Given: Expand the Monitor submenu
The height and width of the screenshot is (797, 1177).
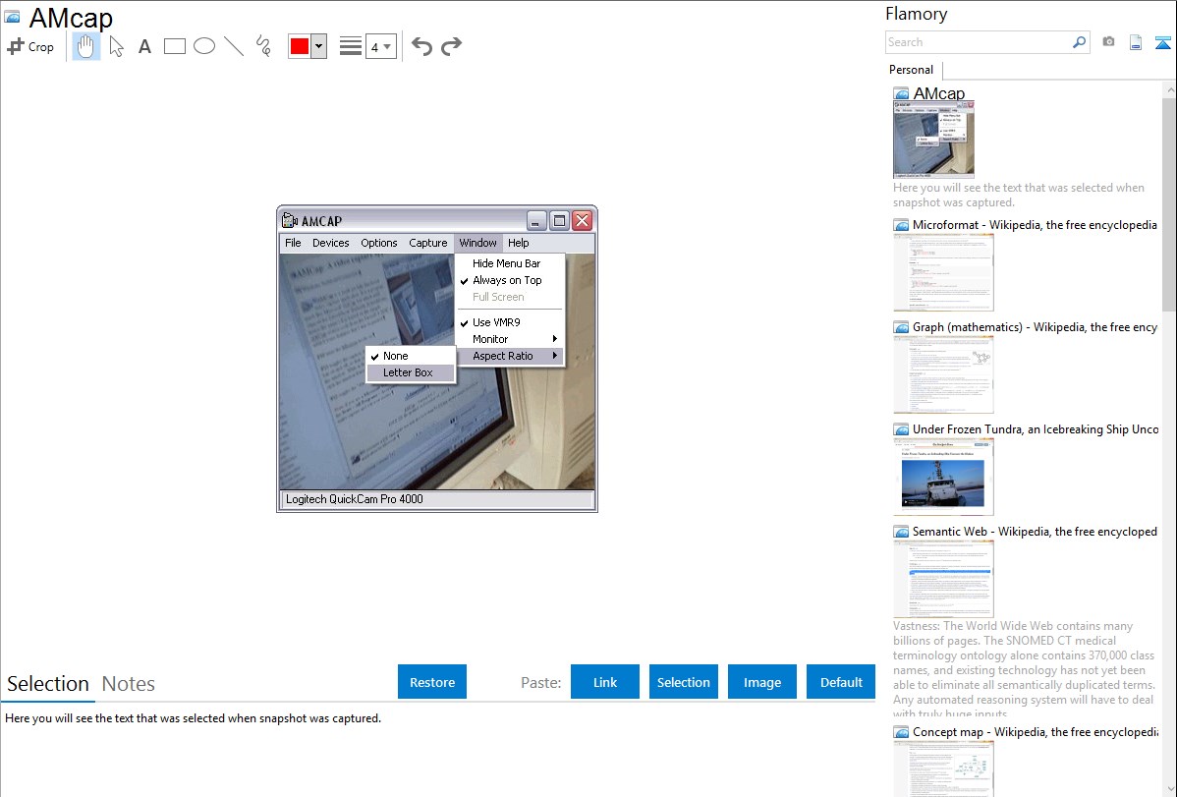Looking at the screenshot, I should pos(510,339).
